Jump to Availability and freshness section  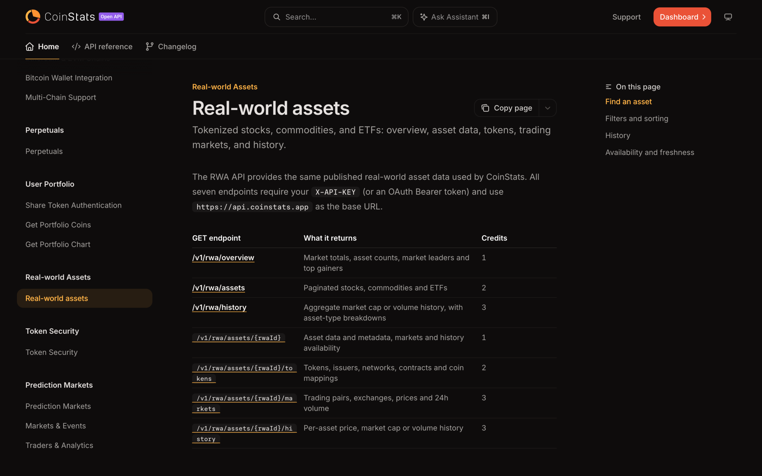[649, 153]
